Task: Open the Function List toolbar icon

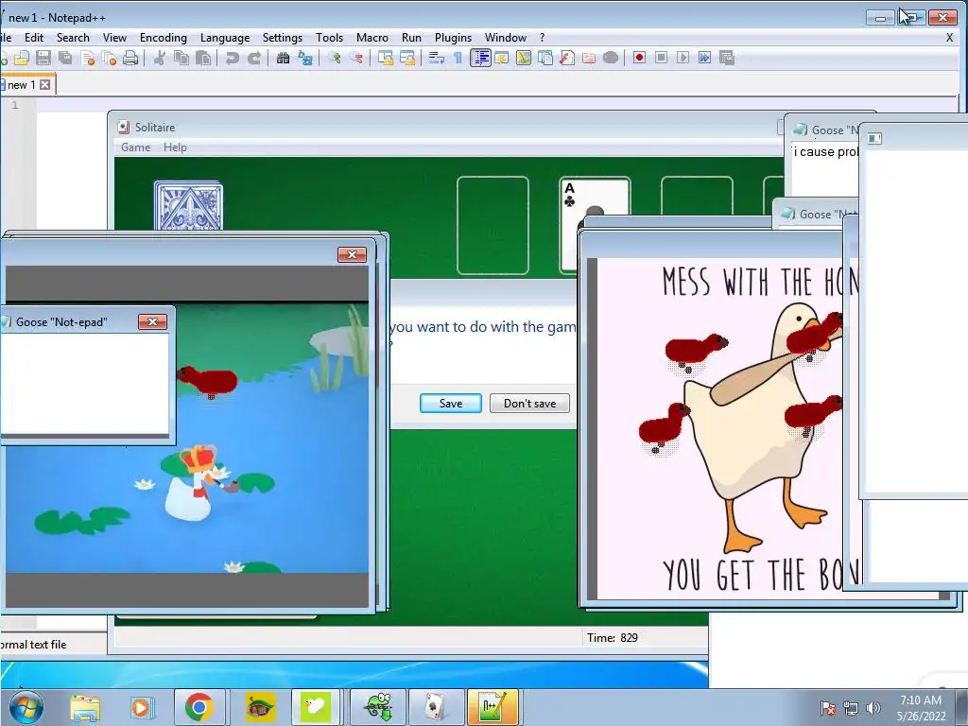Action: click(567, 58)
